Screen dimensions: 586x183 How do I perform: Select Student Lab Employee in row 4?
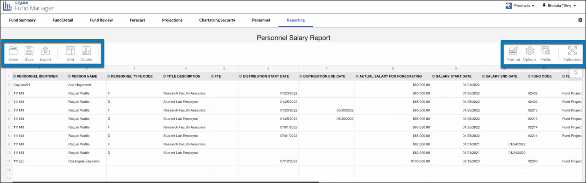point(186,102)
